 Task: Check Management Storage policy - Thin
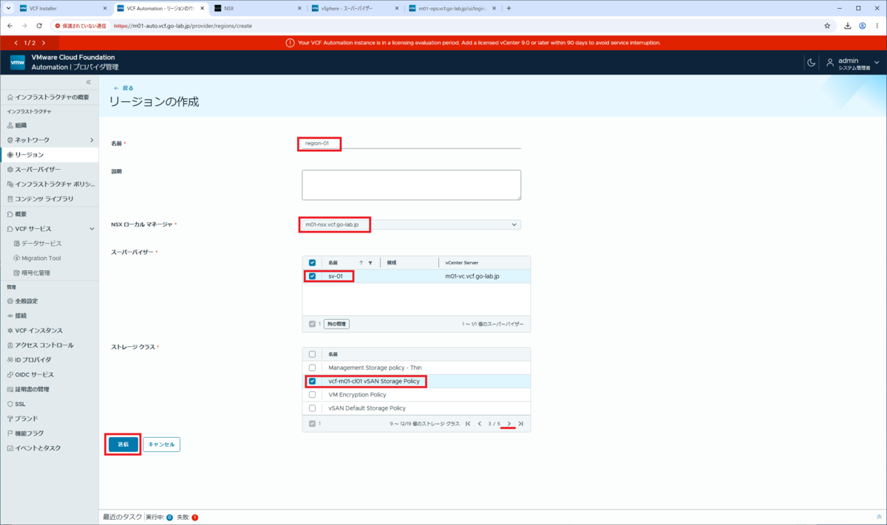(312, 368)
